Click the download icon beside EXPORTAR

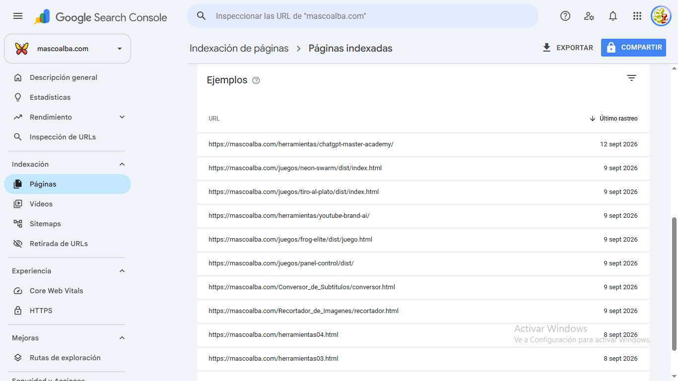click(547, 48)
